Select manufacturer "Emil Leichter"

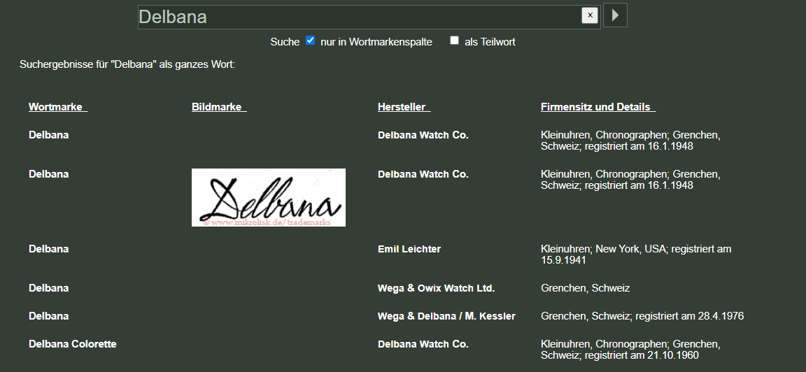[409, 249]
